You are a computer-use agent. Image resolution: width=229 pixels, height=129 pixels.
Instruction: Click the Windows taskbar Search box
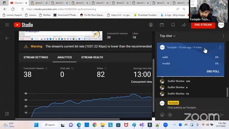point(50,125)
